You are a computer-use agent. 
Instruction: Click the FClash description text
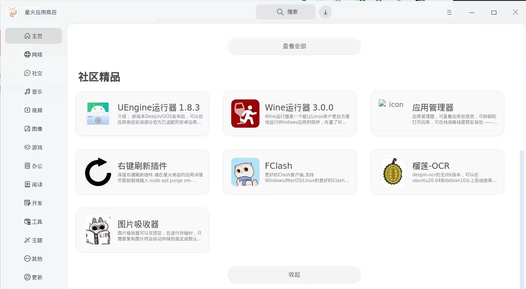coord(307,178)
